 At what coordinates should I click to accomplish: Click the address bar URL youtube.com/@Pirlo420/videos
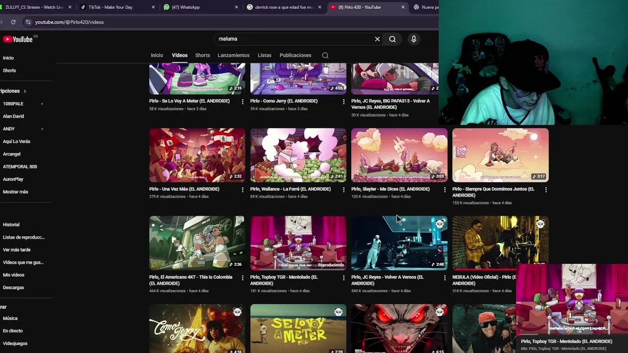69,22
